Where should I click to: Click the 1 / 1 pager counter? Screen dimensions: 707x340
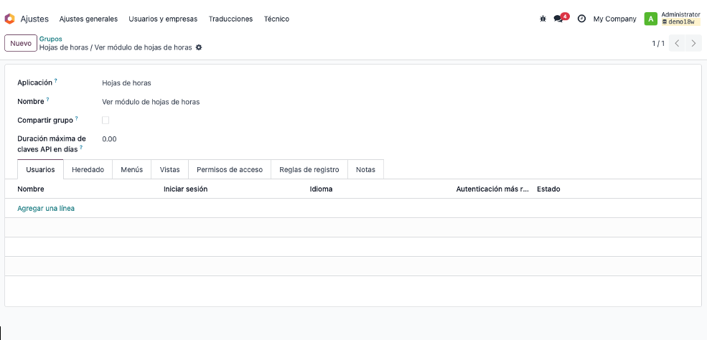coord(658,44)
